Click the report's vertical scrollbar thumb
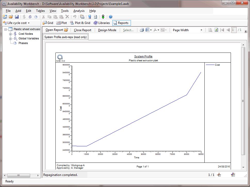 click(243, 101)
